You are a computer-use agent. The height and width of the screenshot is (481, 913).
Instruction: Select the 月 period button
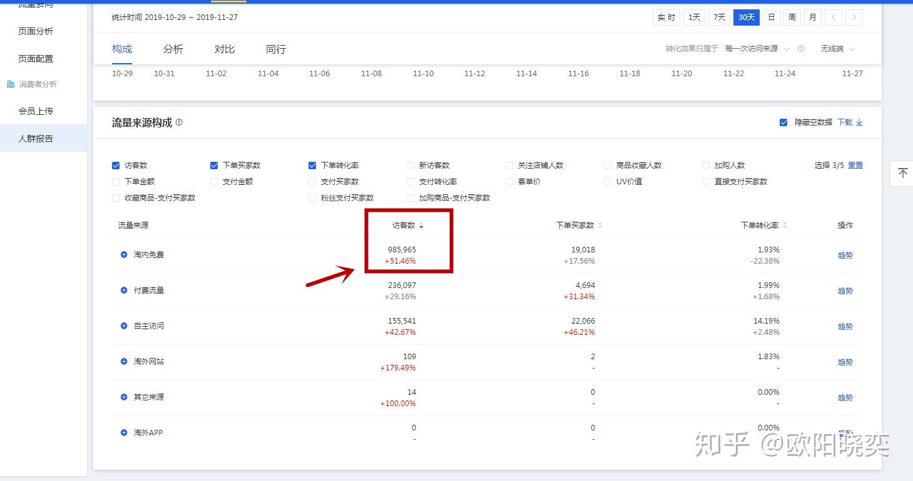[813, 17]
